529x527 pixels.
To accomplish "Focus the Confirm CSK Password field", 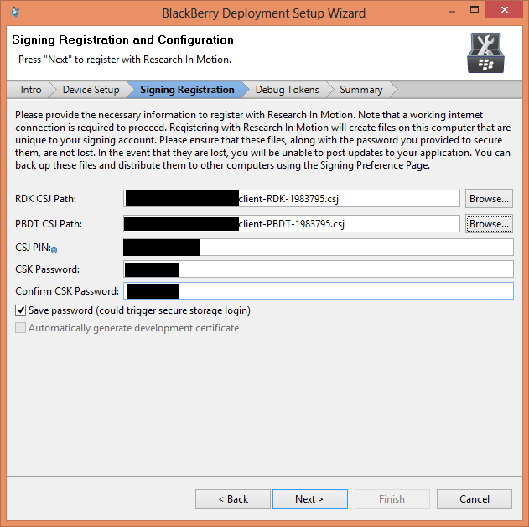I will pos(318,290).
